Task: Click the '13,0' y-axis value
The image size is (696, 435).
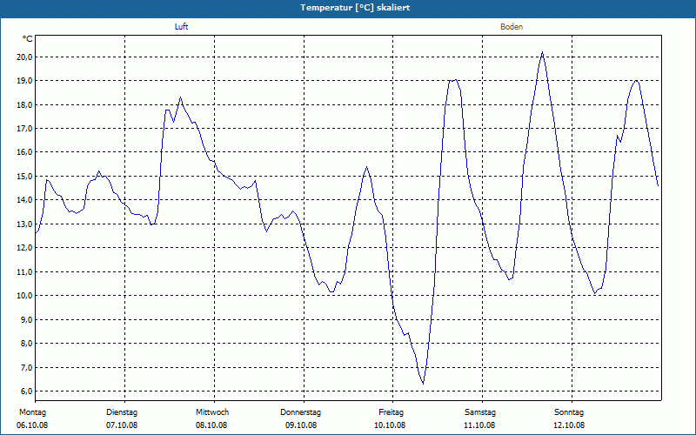Action: 24,224
